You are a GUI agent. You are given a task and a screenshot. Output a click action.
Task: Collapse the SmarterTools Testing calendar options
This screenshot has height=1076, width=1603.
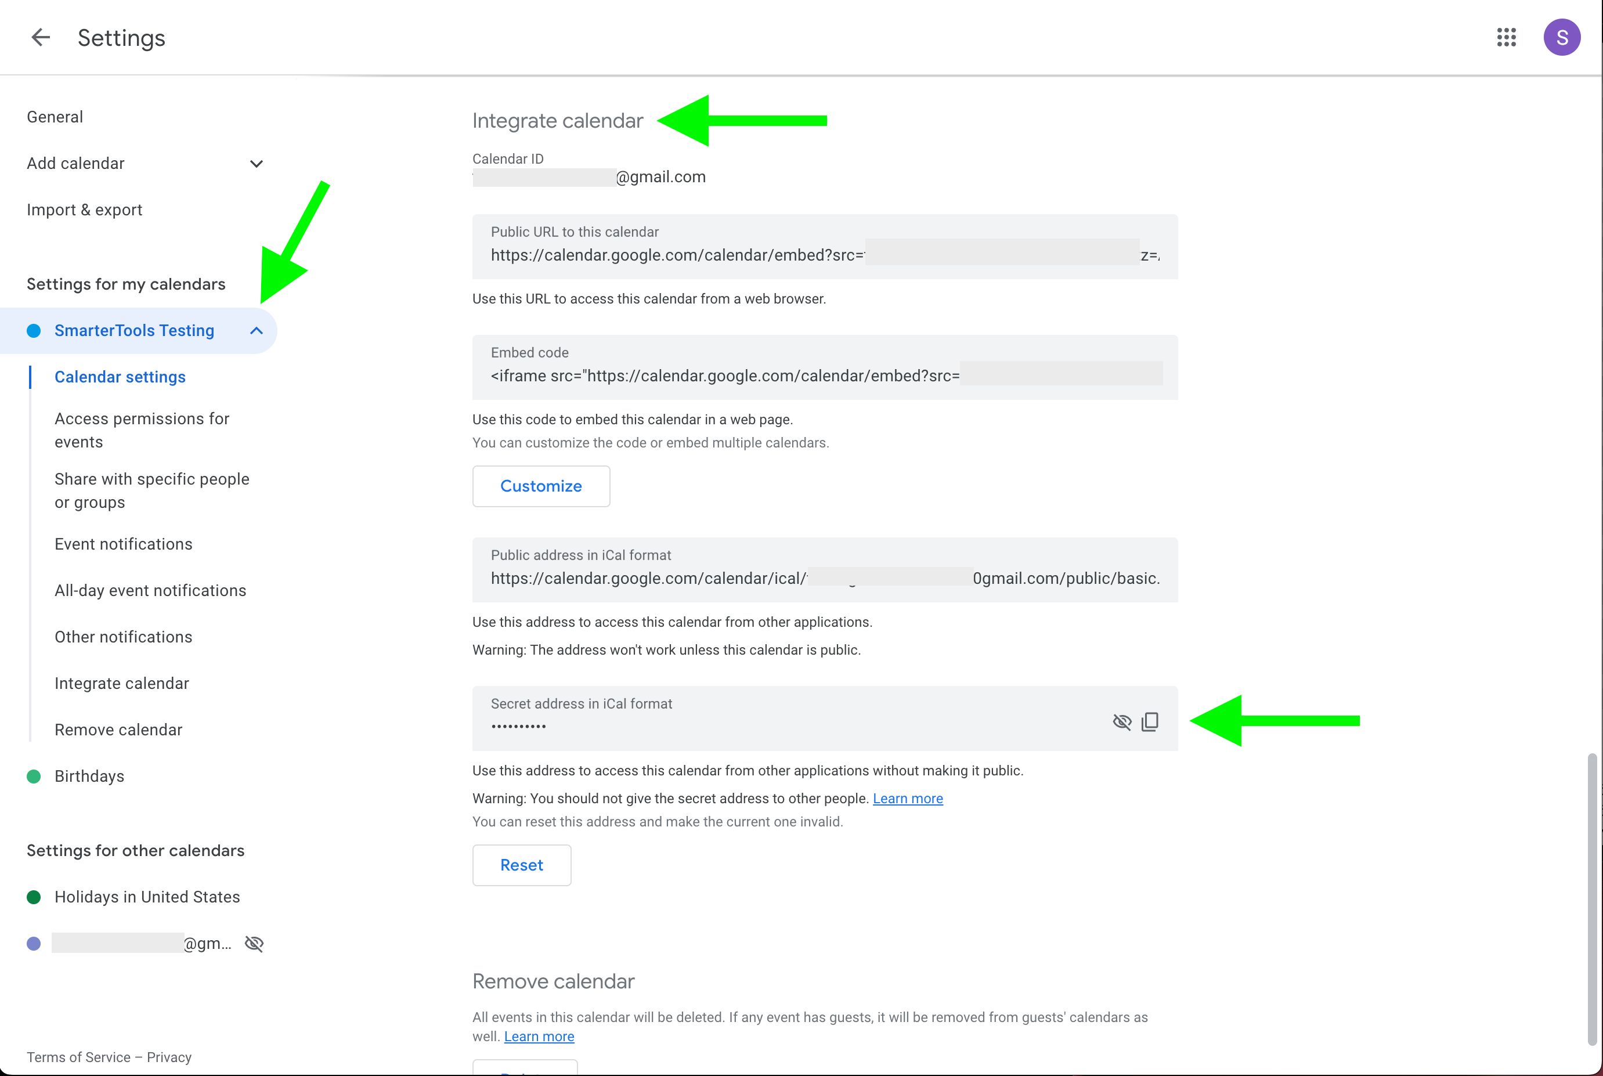pos(256,331)
